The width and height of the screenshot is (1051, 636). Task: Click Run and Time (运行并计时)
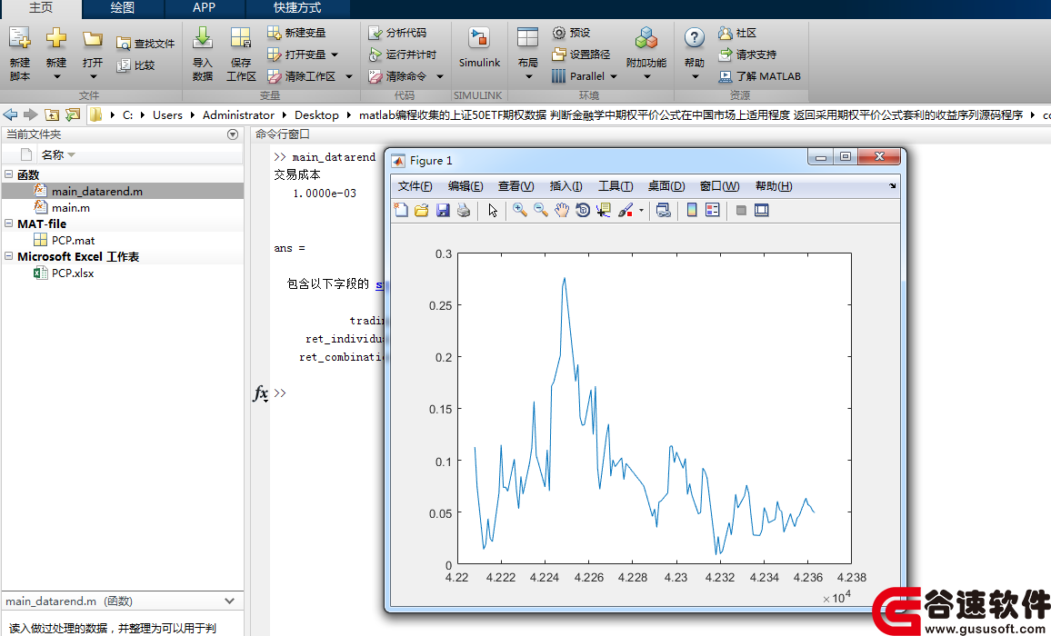click(402, 55)
